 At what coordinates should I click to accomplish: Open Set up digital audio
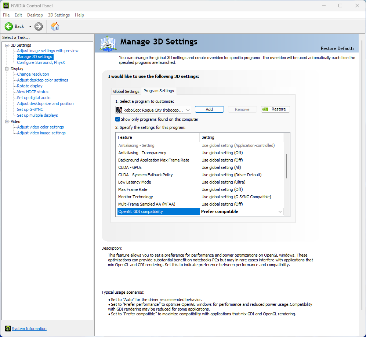point(34,98)
